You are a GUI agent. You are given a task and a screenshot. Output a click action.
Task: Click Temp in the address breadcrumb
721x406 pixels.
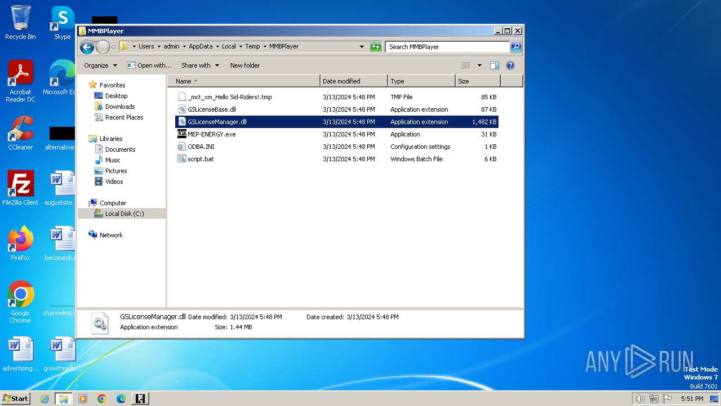[x=252, y=47]
